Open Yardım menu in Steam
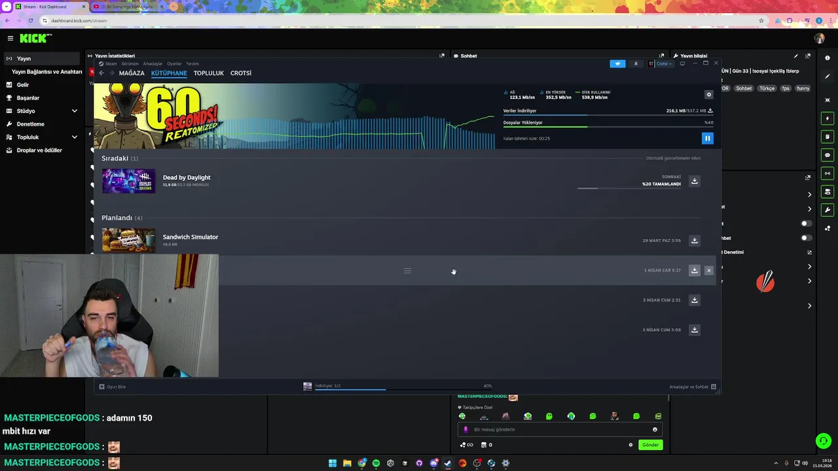 point(192,63)
